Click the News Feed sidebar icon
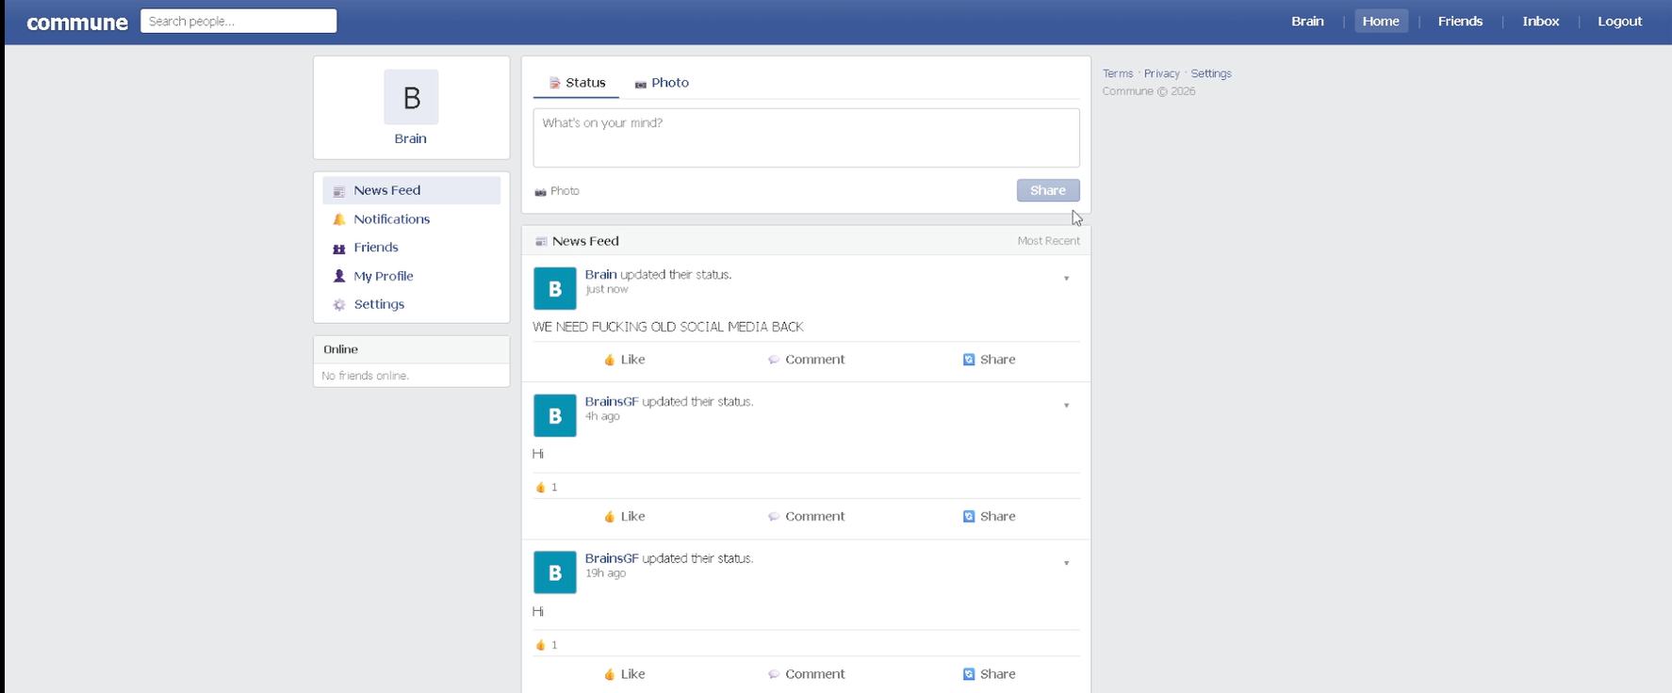 click(339, 191)
